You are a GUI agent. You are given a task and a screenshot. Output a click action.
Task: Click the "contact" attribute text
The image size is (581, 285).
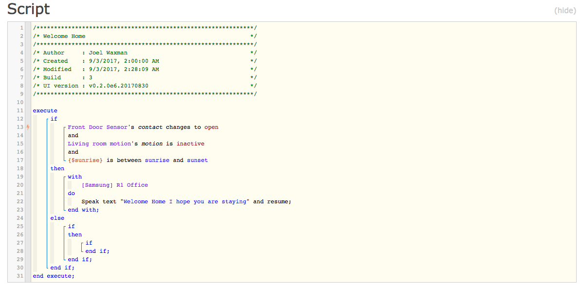150,127
